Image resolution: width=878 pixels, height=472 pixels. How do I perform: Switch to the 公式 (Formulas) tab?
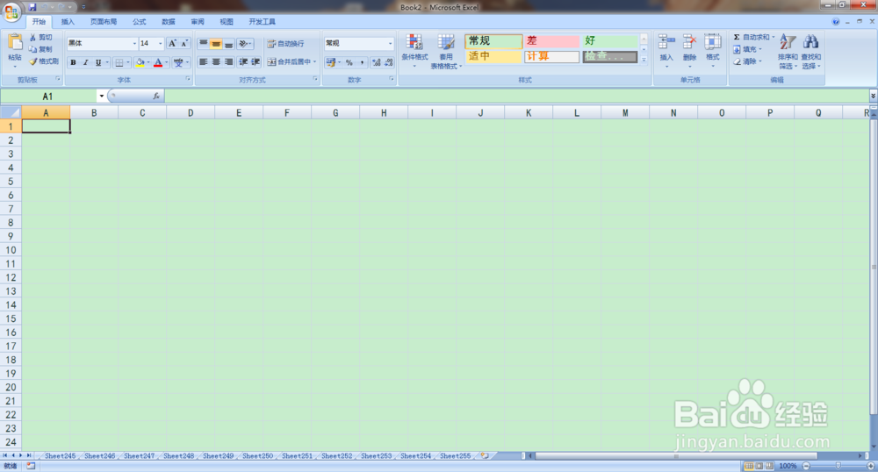tap(139, 22)
